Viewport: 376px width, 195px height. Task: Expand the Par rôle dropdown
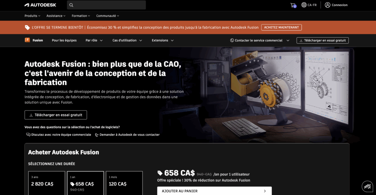click(94, 40)
